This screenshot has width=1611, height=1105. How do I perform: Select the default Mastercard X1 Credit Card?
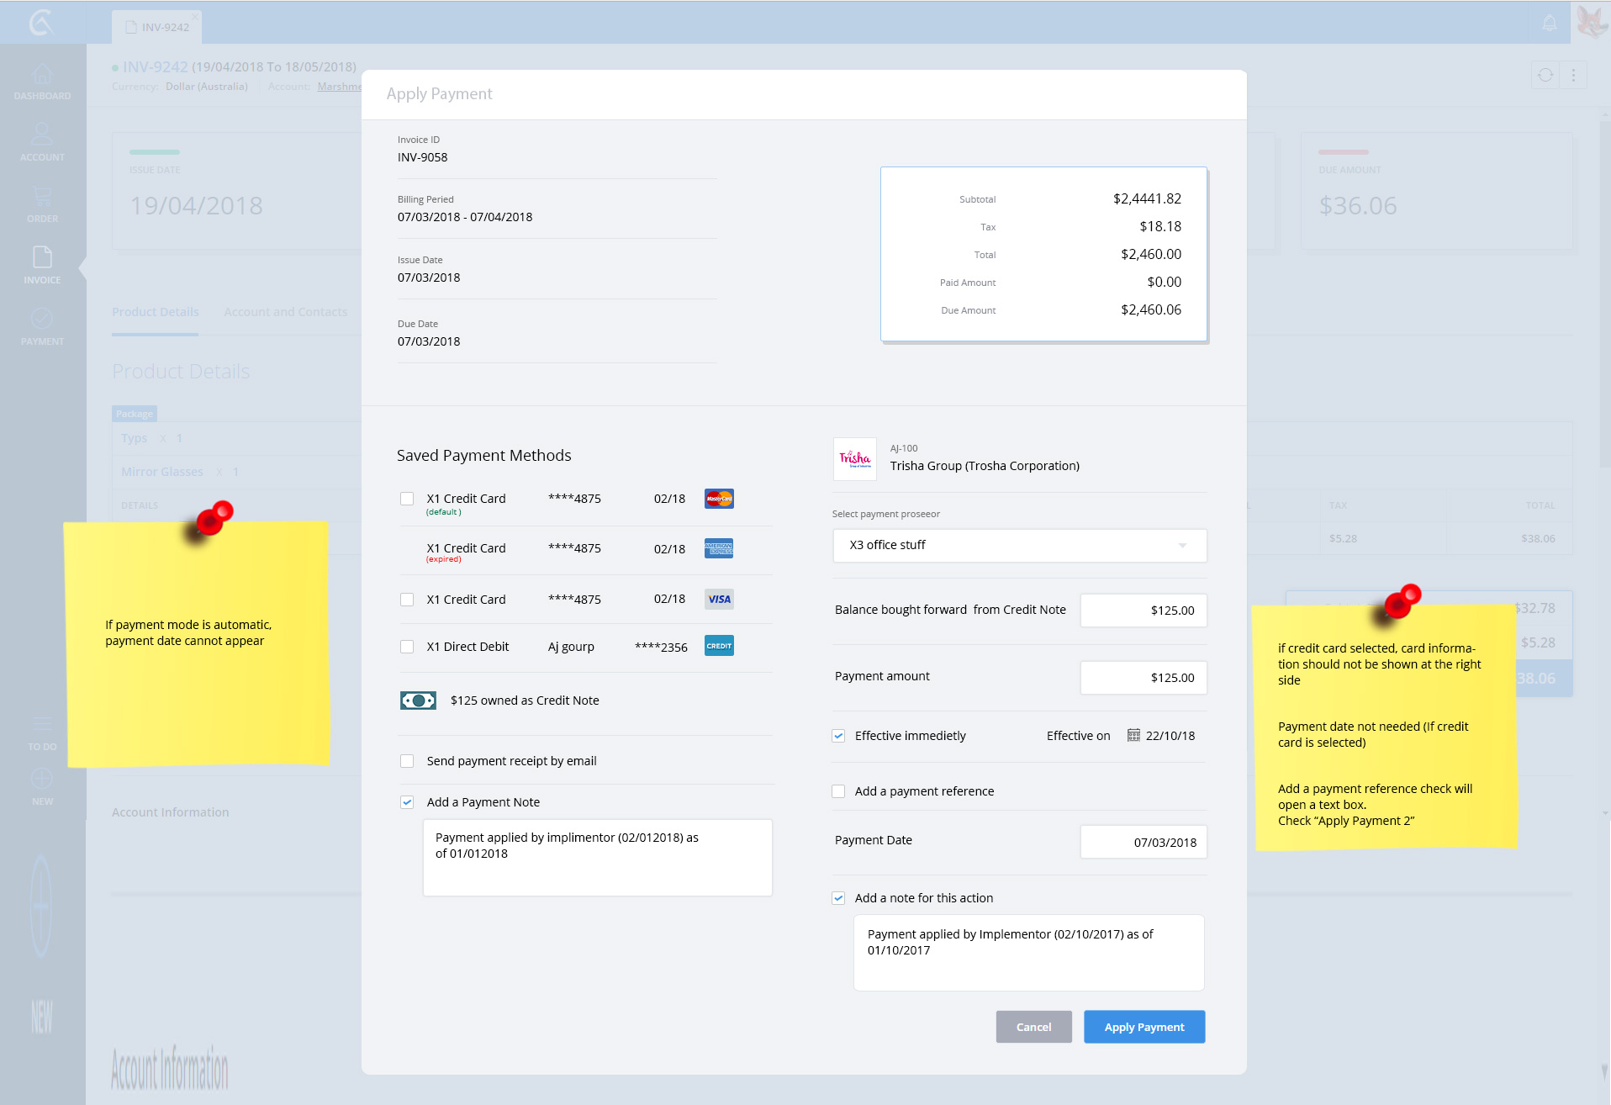click(407, 499)
